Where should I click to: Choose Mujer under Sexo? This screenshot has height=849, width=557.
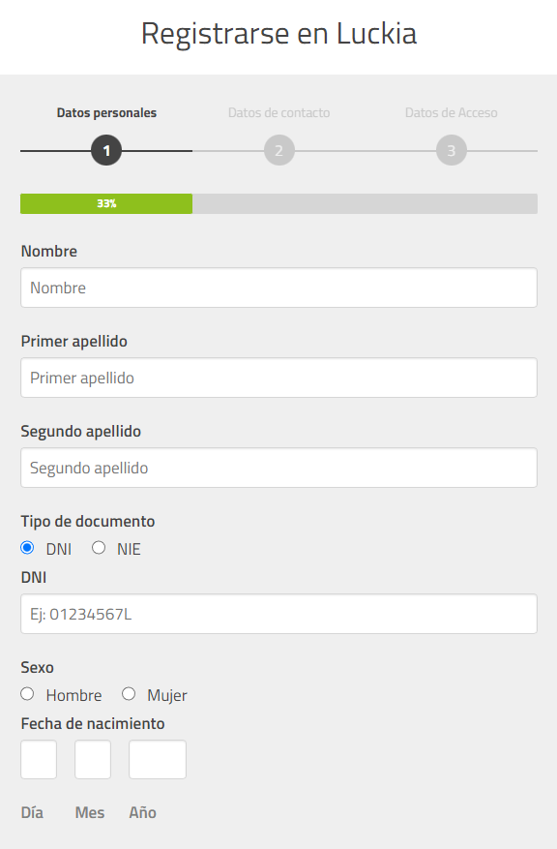coord(128,693)
